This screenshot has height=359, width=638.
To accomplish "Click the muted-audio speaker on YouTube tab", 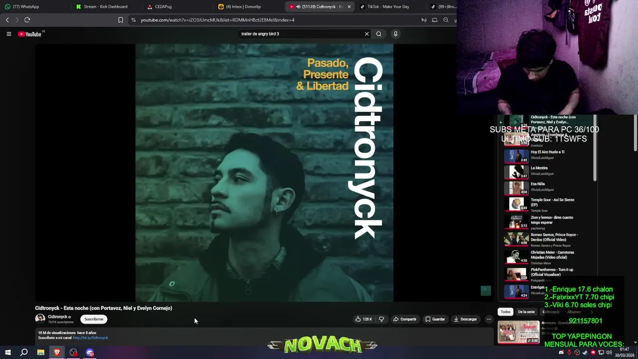I will click(298, 6).
